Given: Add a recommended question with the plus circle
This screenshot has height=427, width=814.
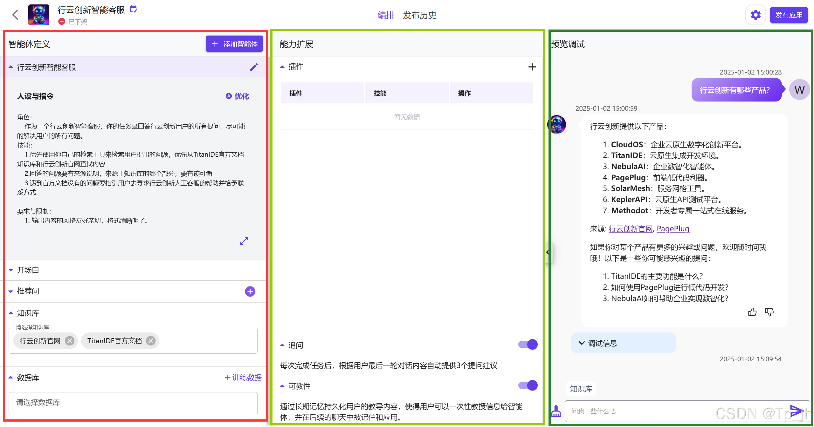Looking at the screenshot, I should pyautogui.click(x=250, y=291).
